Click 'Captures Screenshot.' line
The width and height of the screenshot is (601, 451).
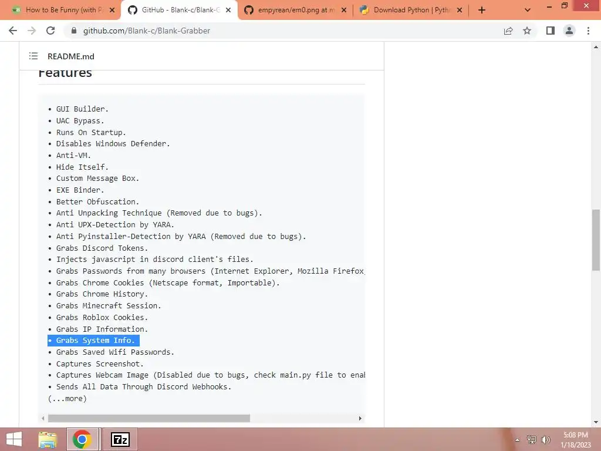click(x=100, y=364)
